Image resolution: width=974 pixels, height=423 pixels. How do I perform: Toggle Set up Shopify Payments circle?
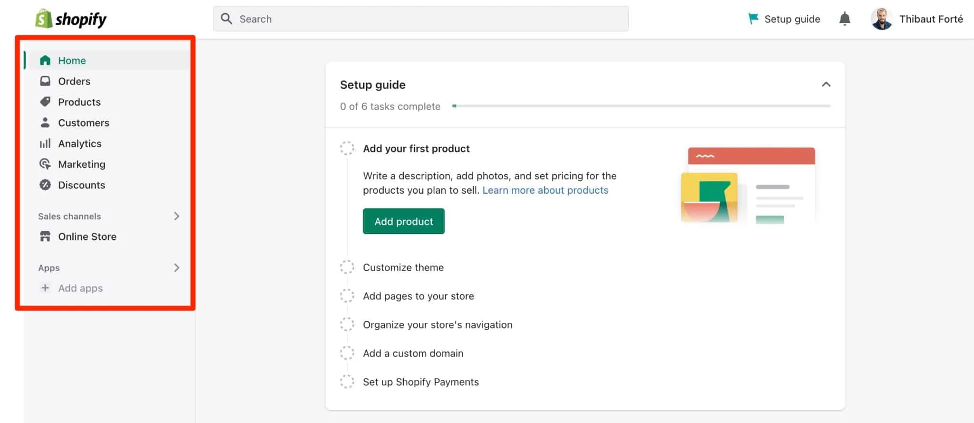pyautogui.click(x=347, y=381)
